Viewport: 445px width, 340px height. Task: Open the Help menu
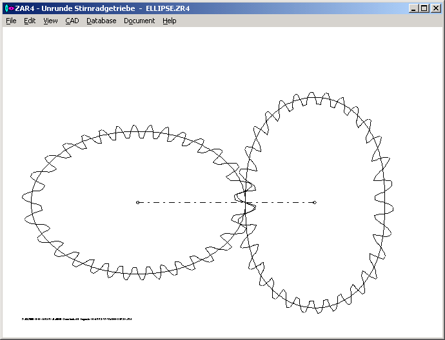pos(169,21)
